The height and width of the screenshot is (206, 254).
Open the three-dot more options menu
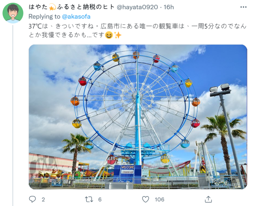pos(243,7)
